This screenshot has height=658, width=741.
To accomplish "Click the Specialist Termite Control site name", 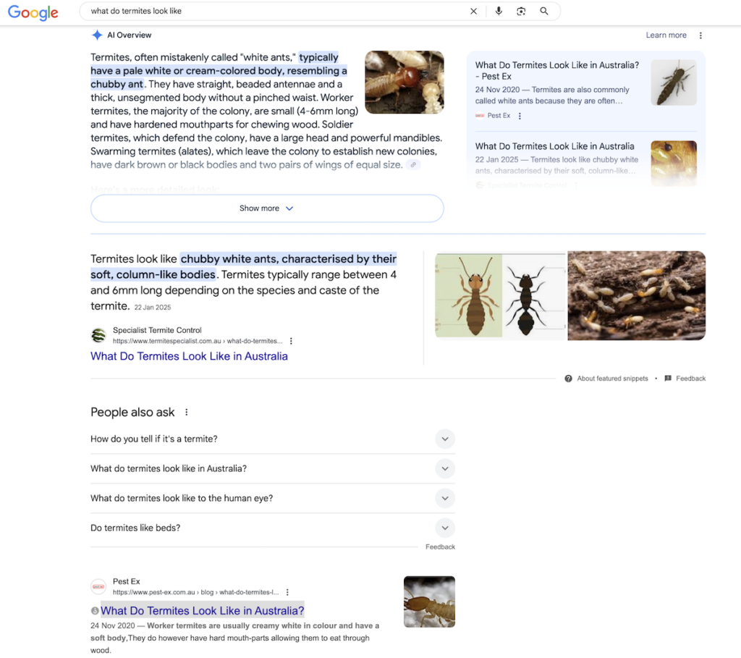I will 157,330.
